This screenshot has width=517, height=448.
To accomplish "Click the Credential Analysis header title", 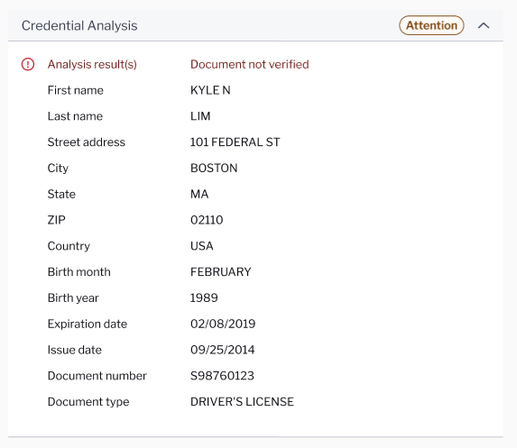I will pos(79,26).
